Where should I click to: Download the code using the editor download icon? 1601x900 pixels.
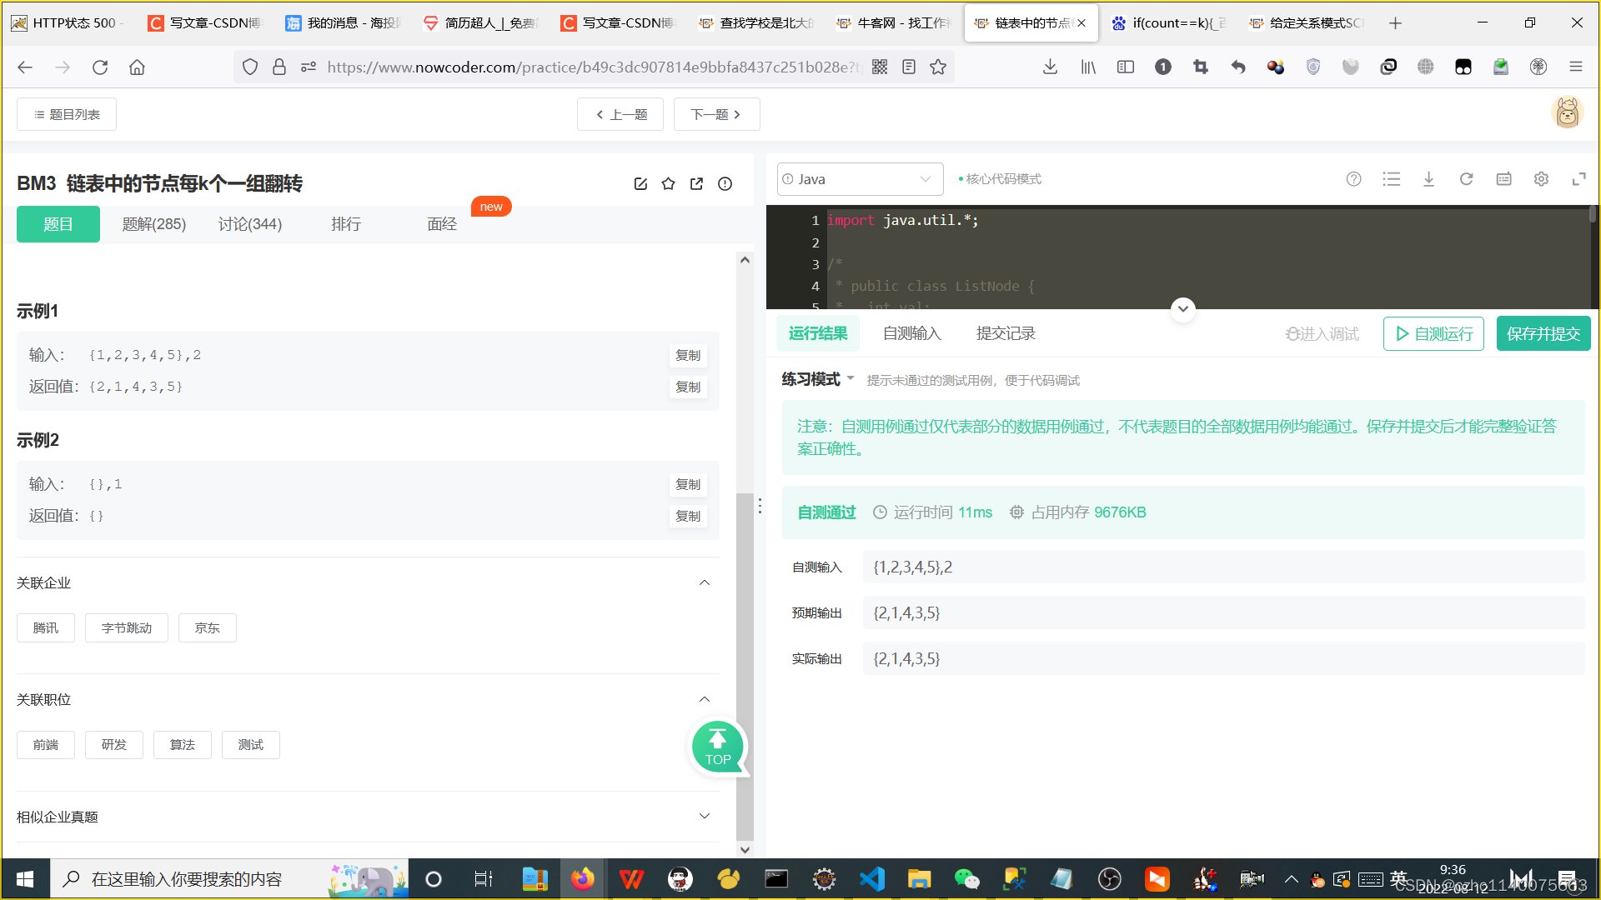tap(1429, 178)
